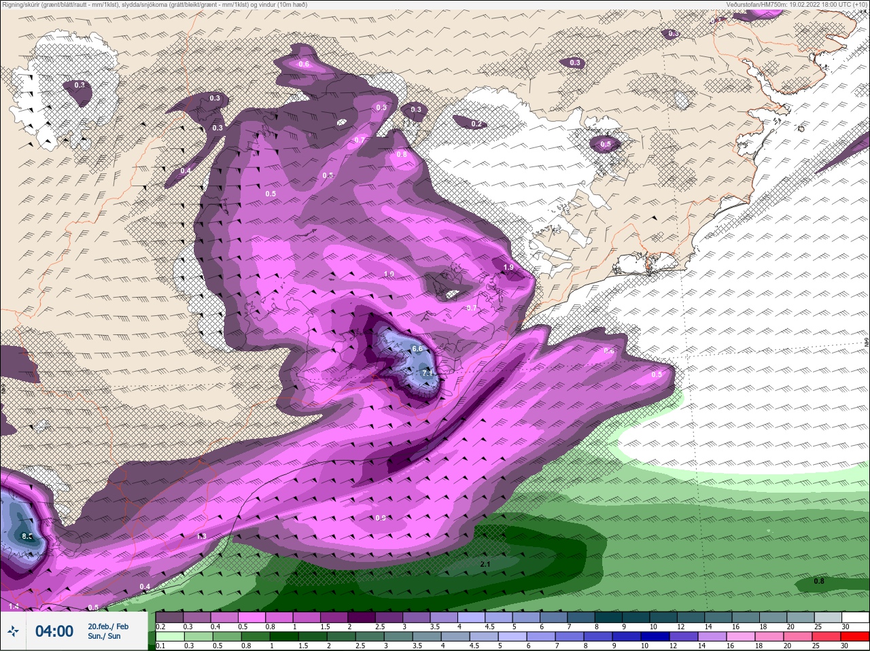Click the 1.3 value on the map
Viewport: 870px width, 651px height.
(201, 536)
